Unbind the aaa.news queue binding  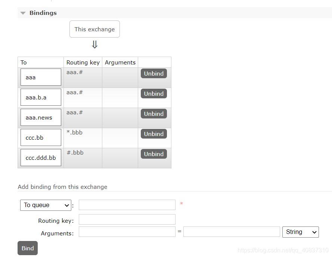tap(154, 114)
